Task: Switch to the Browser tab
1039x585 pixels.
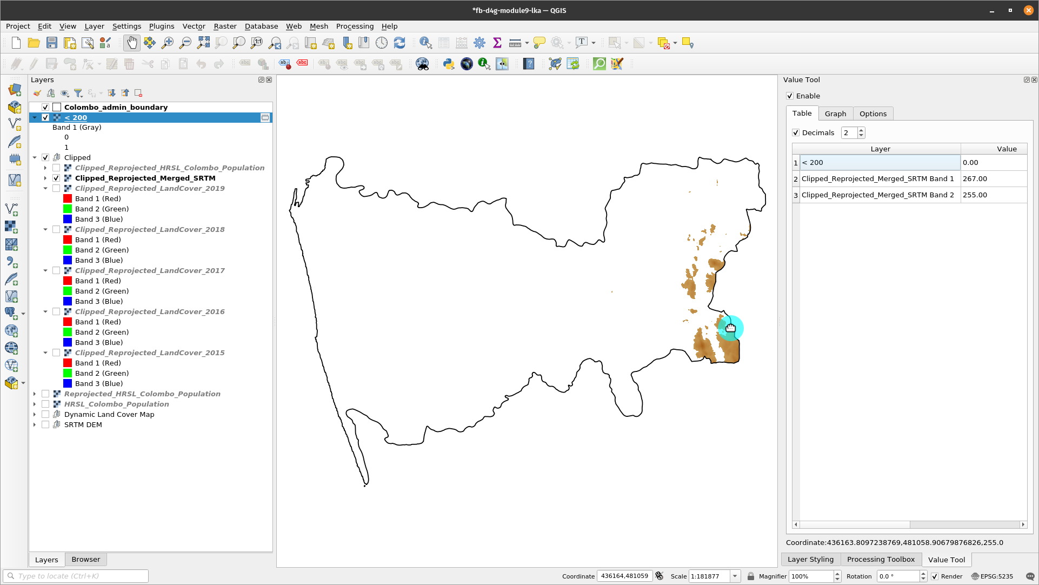Action: pyautogui.click(x=86, y=560)
